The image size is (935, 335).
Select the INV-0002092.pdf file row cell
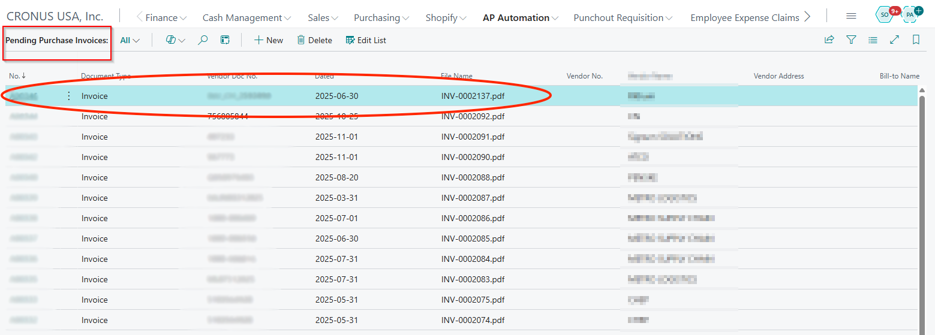coord(473,116)
